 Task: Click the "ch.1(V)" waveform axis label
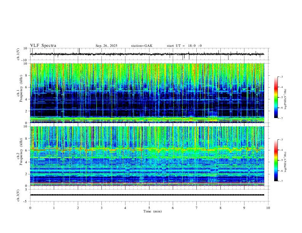pos(18,54)
